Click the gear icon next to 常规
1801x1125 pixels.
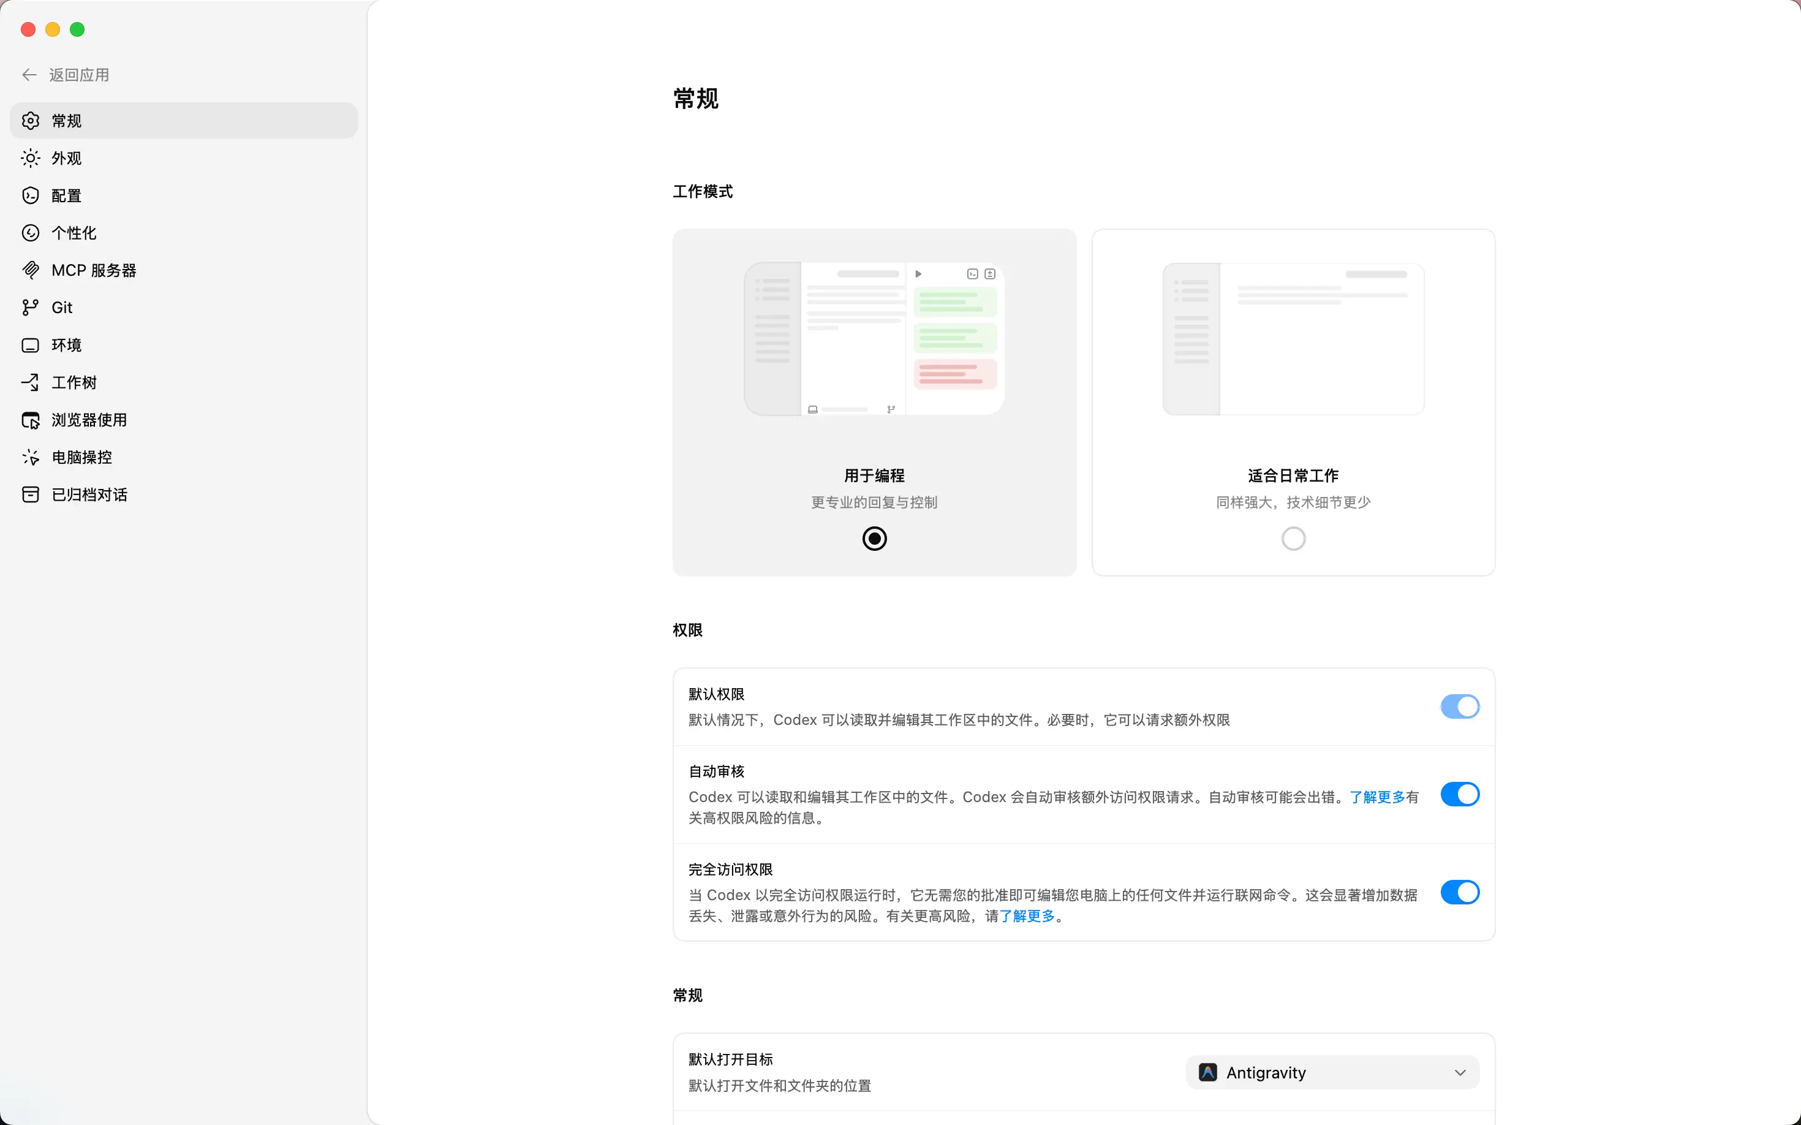tap(31, 121)
